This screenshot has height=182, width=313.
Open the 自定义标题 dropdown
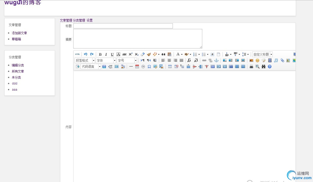tap(262, 54)
